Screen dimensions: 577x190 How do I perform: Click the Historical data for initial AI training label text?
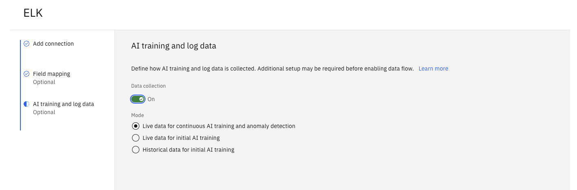point(188,150)
